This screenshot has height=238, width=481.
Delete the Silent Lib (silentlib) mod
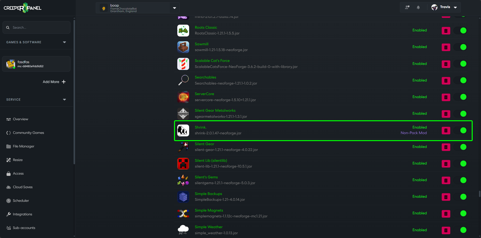pyautogui.click(x=446, y=164)
